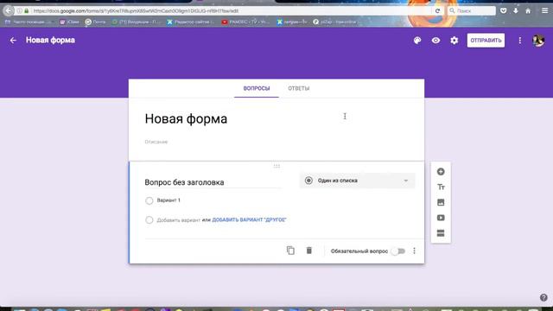
Task: Edit the question title Вопрос без заголовка
Action: point(213,182)
